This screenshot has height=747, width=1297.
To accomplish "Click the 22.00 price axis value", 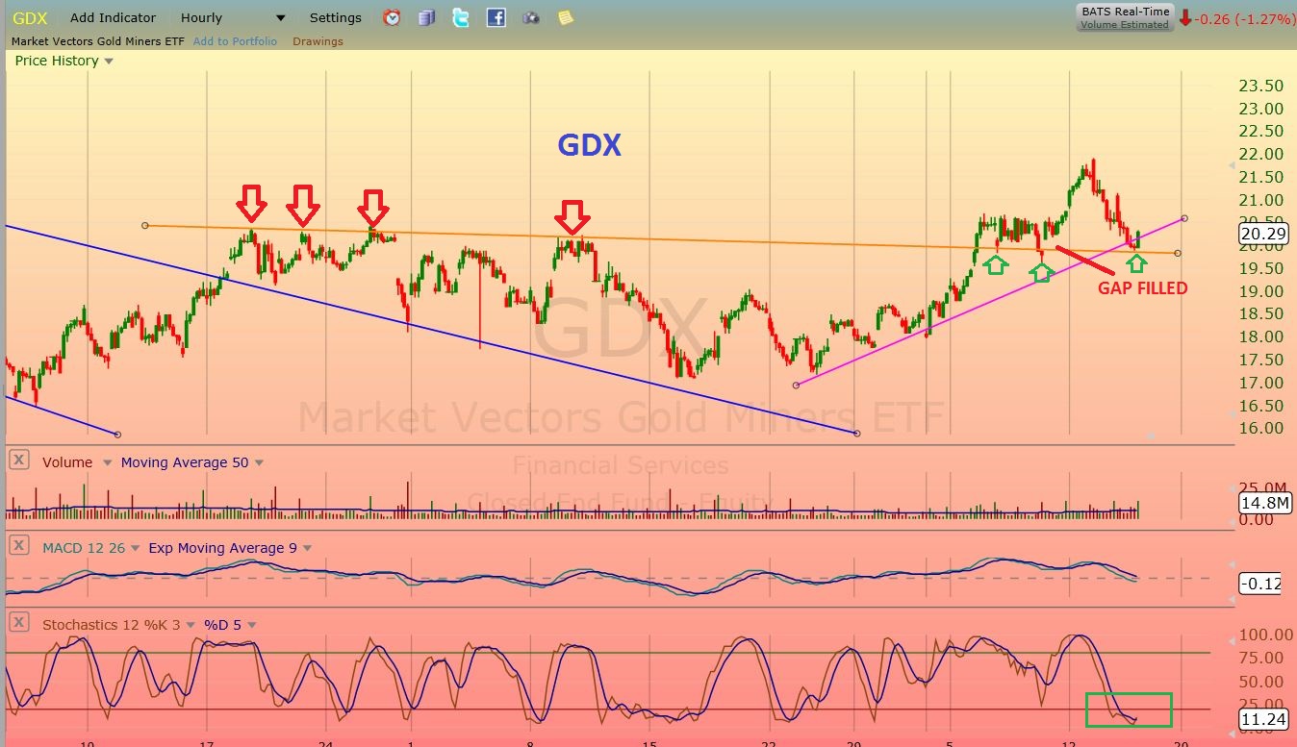I will [1260, 154].
